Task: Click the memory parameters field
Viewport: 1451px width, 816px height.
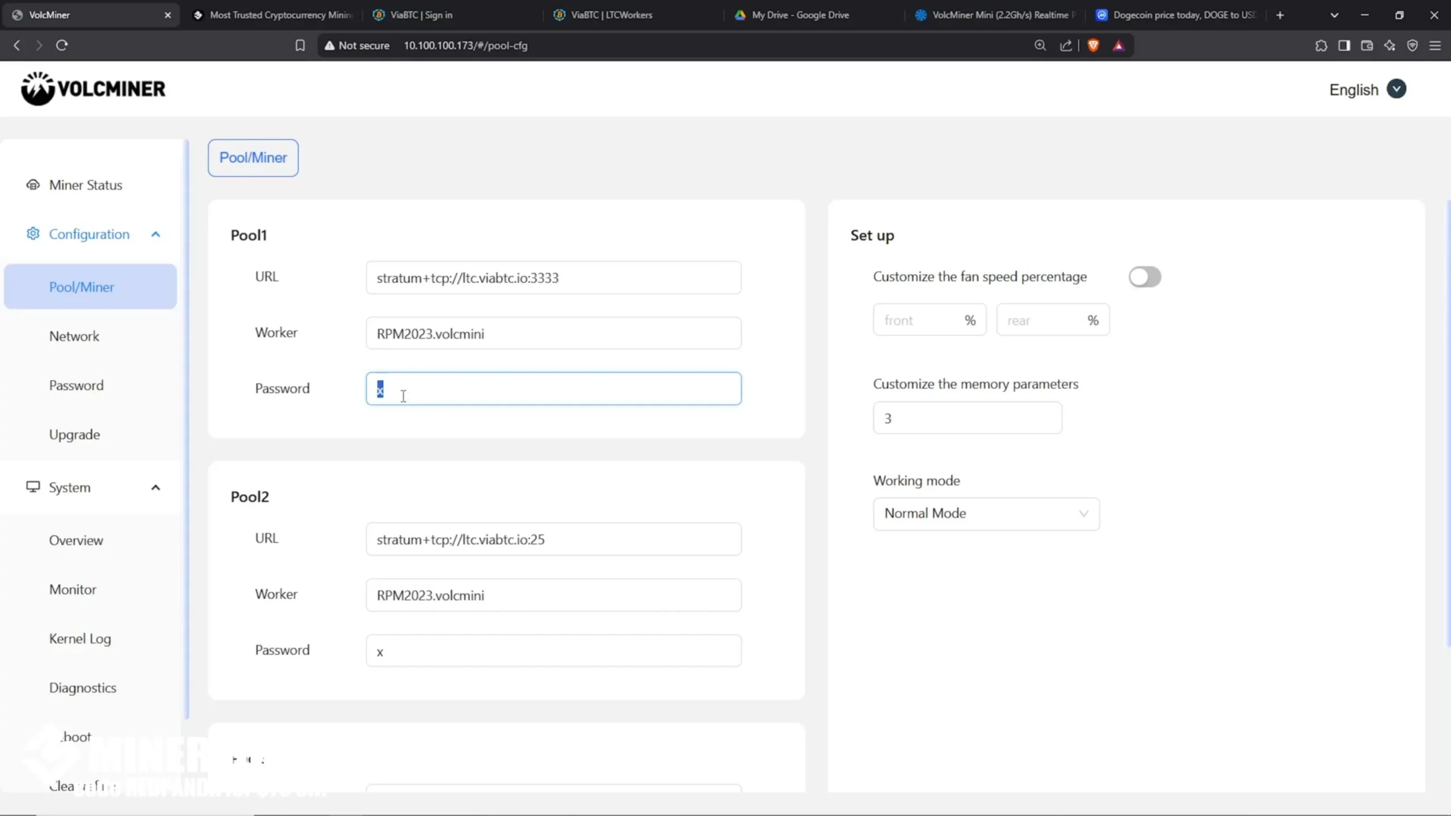Action: (967, 418)
